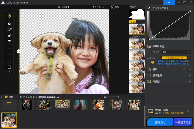Select the octopus creature thumbnail
The width and height of the screenshot is (194, 129).
(x=27, y=105)
